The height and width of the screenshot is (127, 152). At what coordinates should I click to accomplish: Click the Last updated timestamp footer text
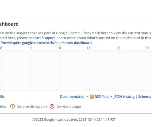[x=74, y=120]
